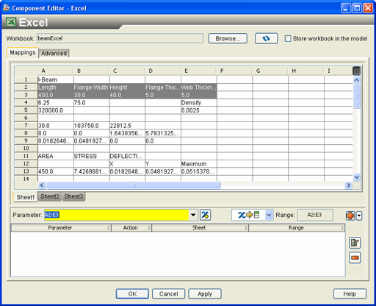
Task: Click the refresh workbook icon button
Action: coord(266,38)
